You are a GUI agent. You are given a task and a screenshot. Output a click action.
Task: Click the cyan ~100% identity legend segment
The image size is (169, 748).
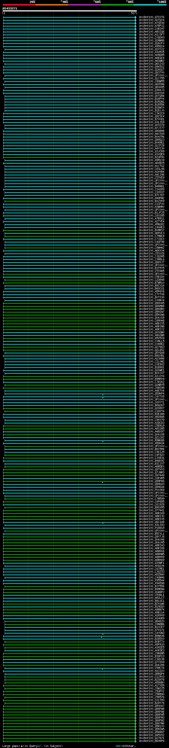(150, 5)
